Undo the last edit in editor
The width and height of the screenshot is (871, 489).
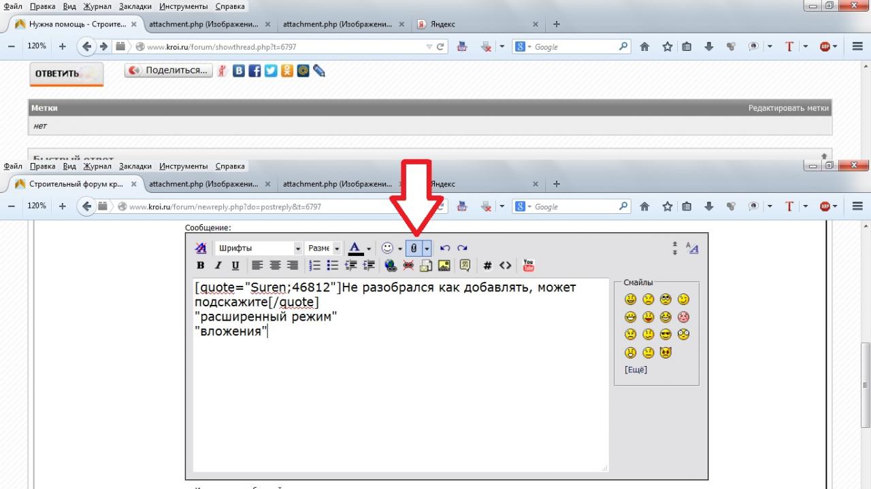tap(445, 249)
